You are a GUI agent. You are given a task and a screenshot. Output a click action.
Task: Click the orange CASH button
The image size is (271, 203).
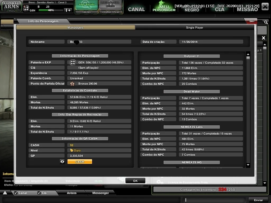point(80,162)
